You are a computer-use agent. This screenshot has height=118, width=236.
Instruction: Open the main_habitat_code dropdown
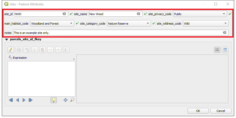(52, 24)
